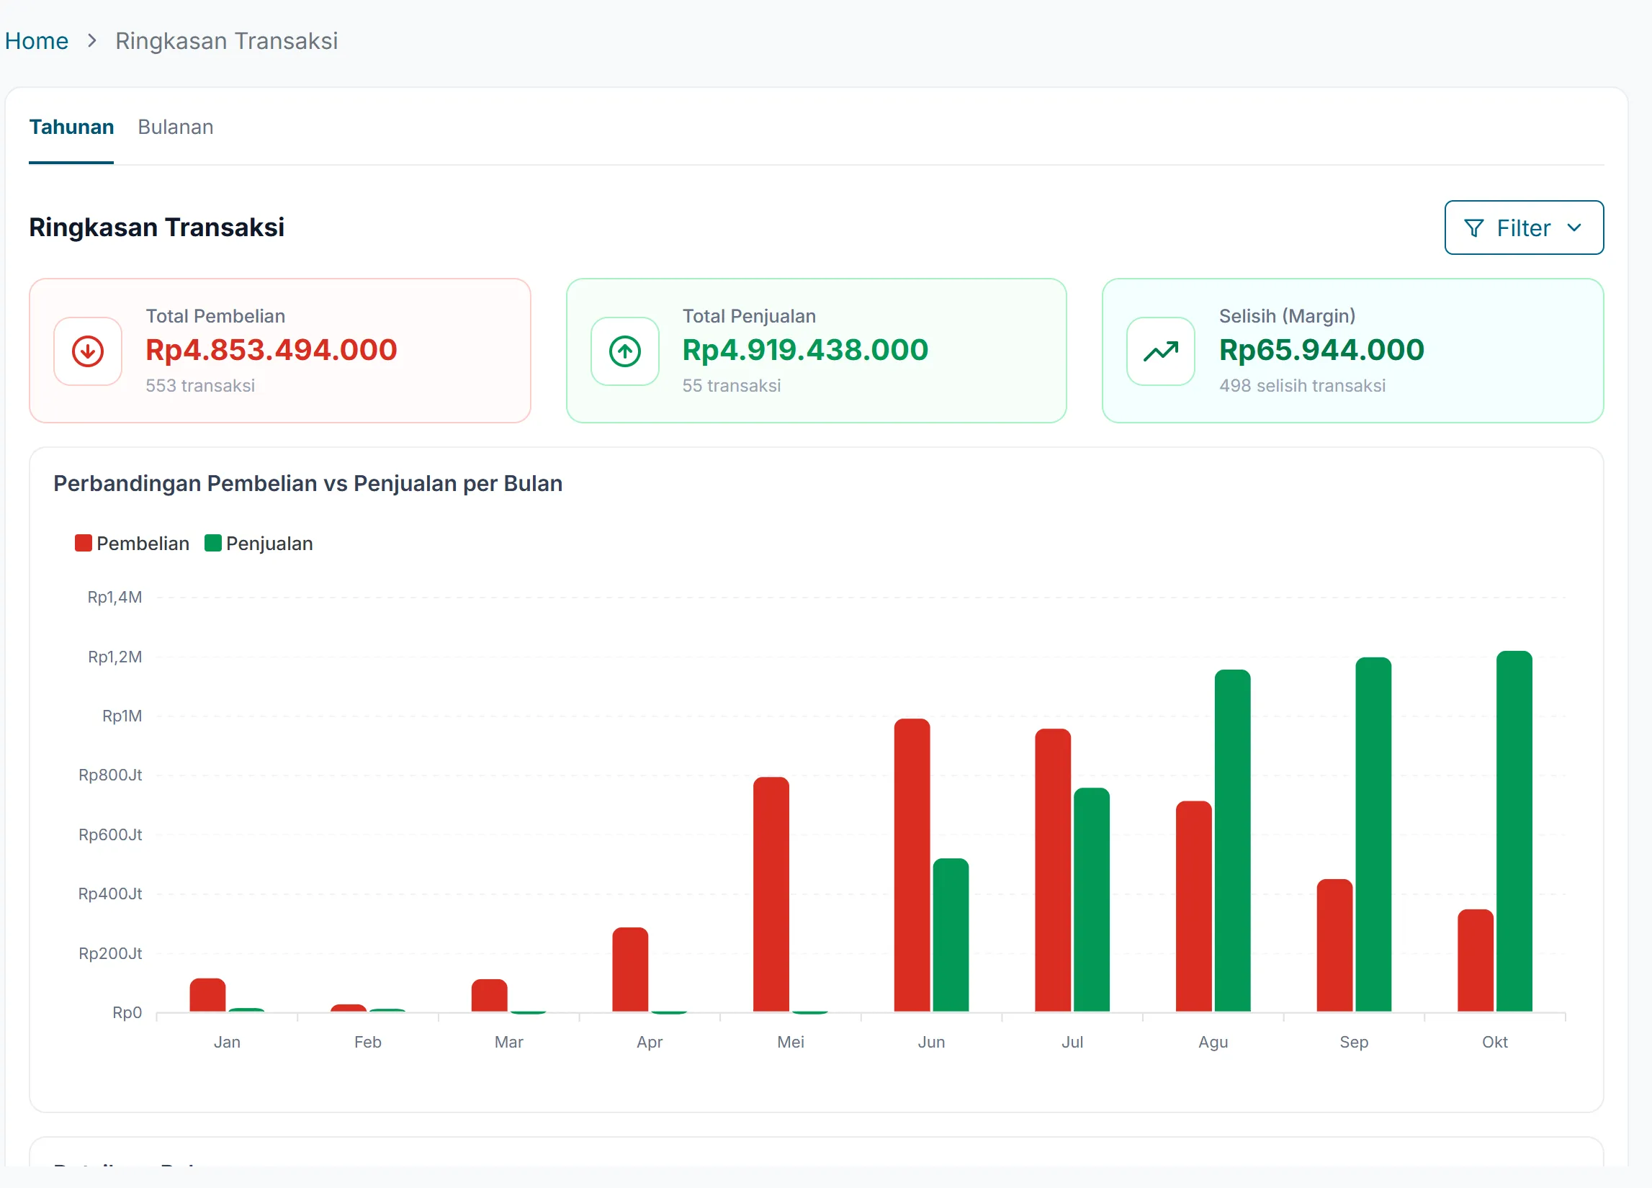Click the Home breadcrumb link
The width and height of the screenshot is (1652, 1188).
[x=37, y=41]
